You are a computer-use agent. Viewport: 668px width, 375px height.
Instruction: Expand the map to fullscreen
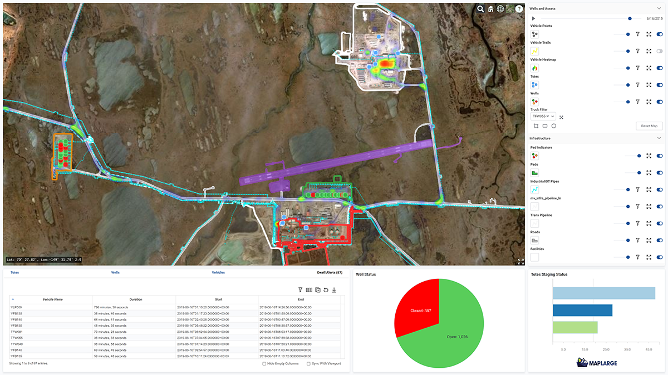(x=521, y=261)
